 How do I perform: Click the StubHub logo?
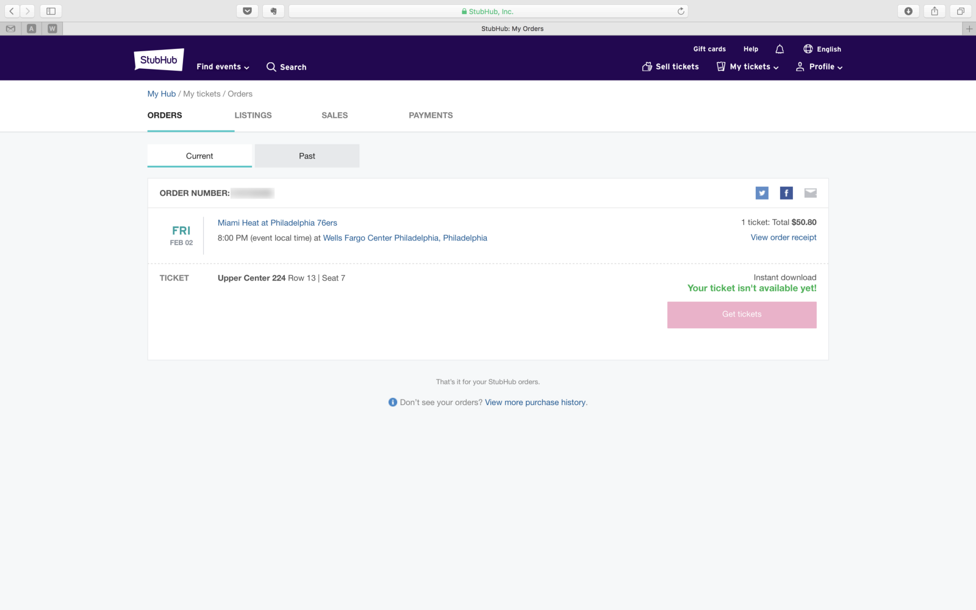coord(159,60)
